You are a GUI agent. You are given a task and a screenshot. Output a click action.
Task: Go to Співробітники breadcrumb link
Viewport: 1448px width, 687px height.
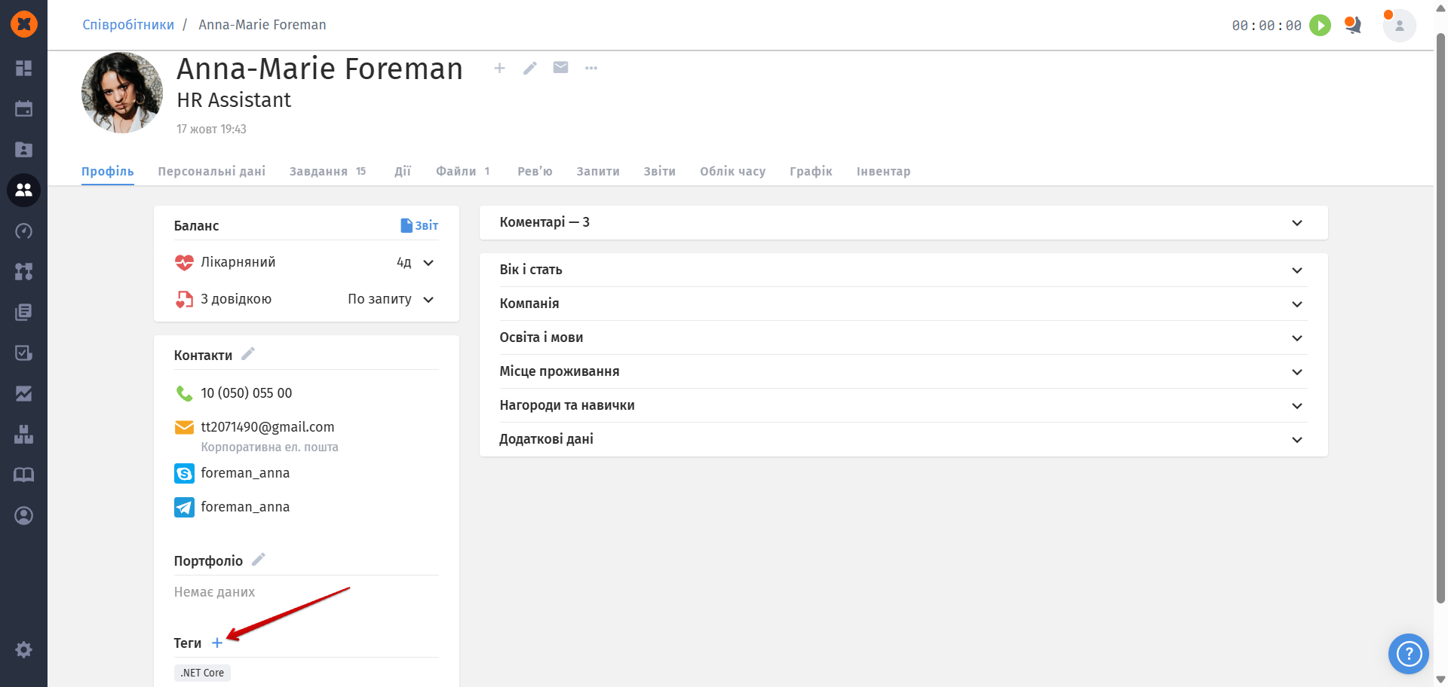(x=128, y=25)
